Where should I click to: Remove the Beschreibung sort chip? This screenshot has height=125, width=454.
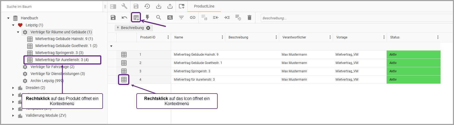click(148, 28)
